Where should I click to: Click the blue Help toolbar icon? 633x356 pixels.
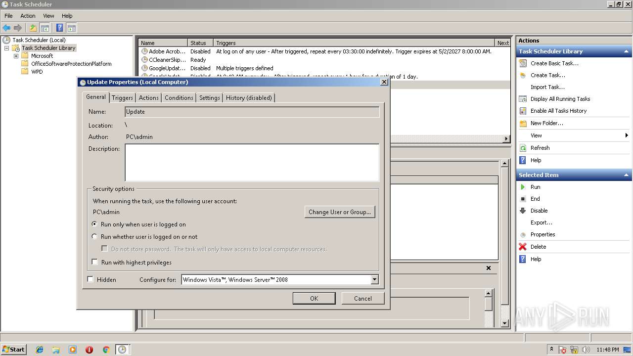60,28
